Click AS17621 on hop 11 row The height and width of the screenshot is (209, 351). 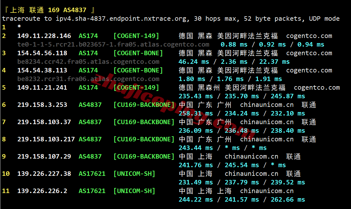[92, 191]
